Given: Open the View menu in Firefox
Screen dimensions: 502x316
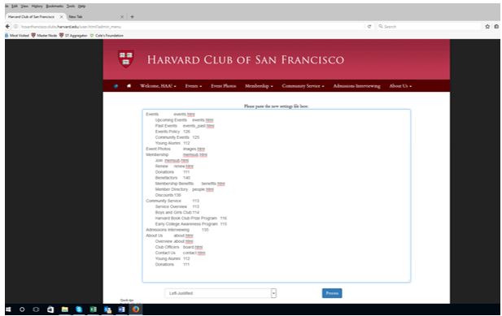Looking at the screenshot, I should tap(24, 6).
